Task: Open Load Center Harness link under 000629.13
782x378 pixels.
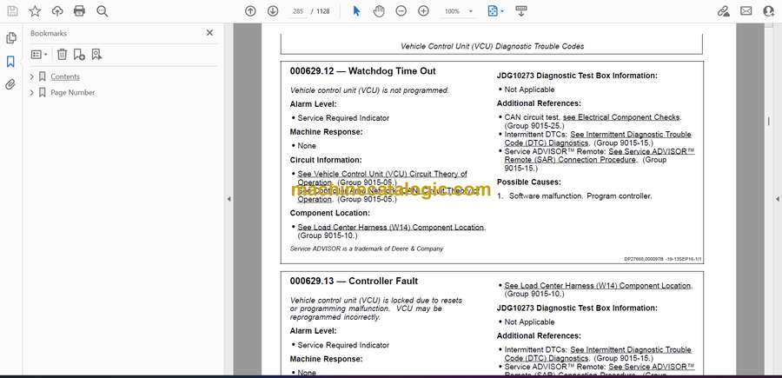Action: (598, 286)
